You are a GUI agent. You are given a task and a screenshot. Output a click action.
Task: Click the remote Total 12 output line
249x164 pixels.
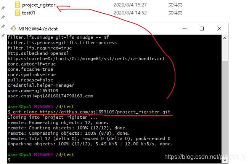[89, 139]
